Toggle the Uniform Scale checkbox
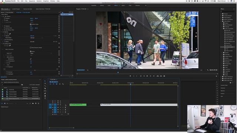This screenshot has height=133, width=237. [x=31, y=24]
